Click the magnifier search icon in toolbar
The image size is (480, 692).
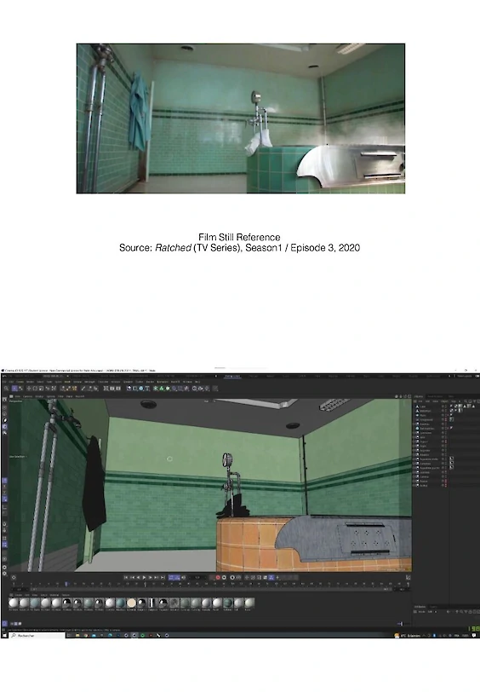6,389
